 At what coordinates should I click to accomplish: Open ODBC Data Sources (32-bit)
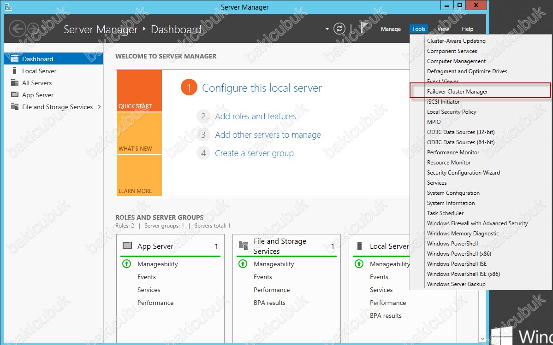[x=461, y=132]
